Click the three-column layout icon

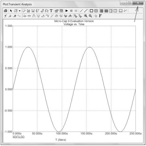(x=115, y=11)
